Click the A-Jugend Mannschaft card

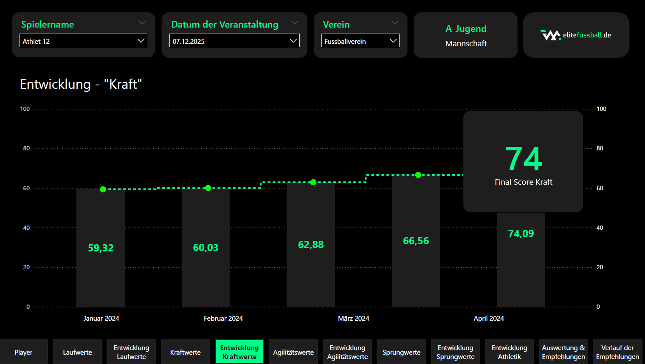coord(465,35)
